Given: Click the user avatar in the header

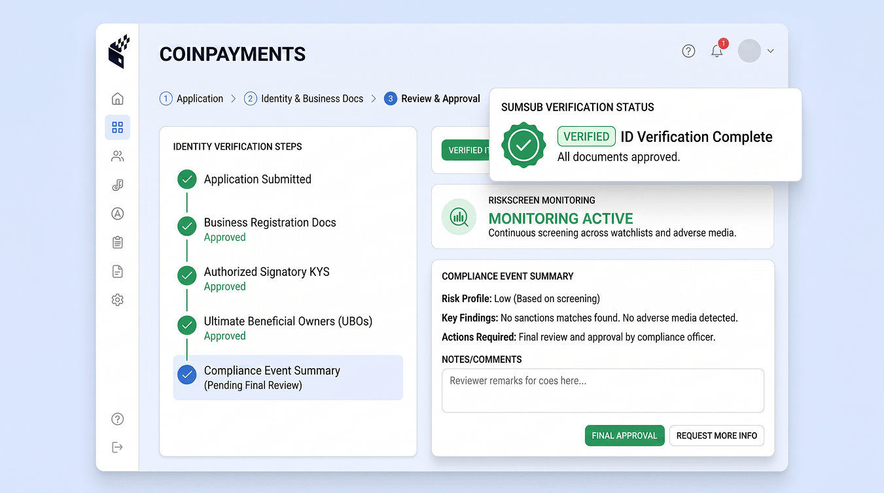Looking at the screenshot, I should [749, 51].
